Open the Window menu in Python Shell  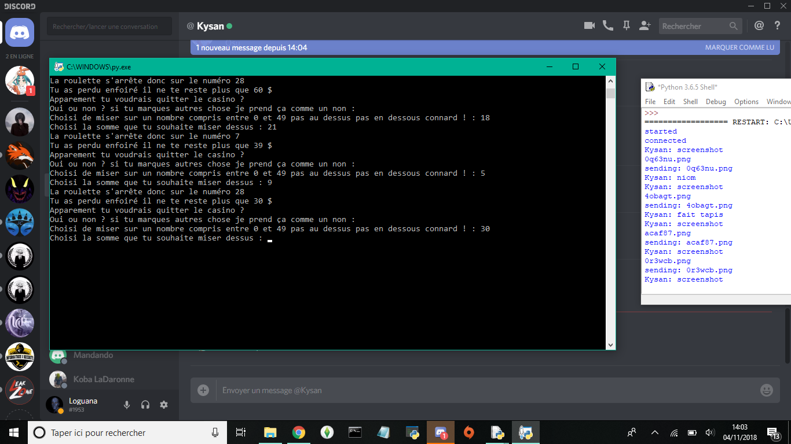778,101
